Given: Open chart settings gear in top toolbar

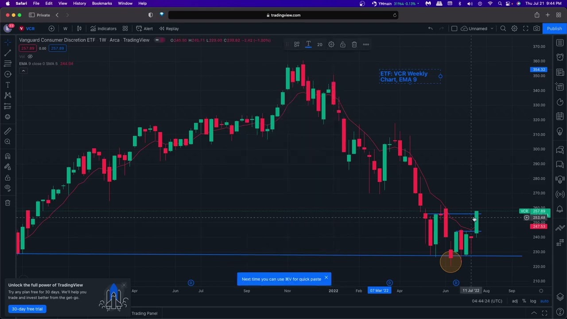Looking at the screenshot, I should (x=514, y=28).
